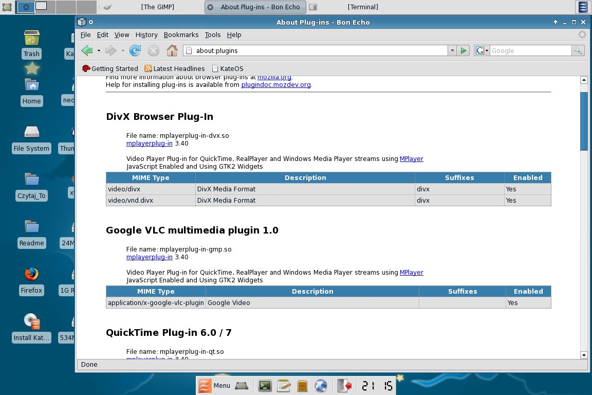Image resolution: width=592 pixels, height=395 pixels.
Task: Click the vertical scrollbar thumb
Action: tap(584, 121)
